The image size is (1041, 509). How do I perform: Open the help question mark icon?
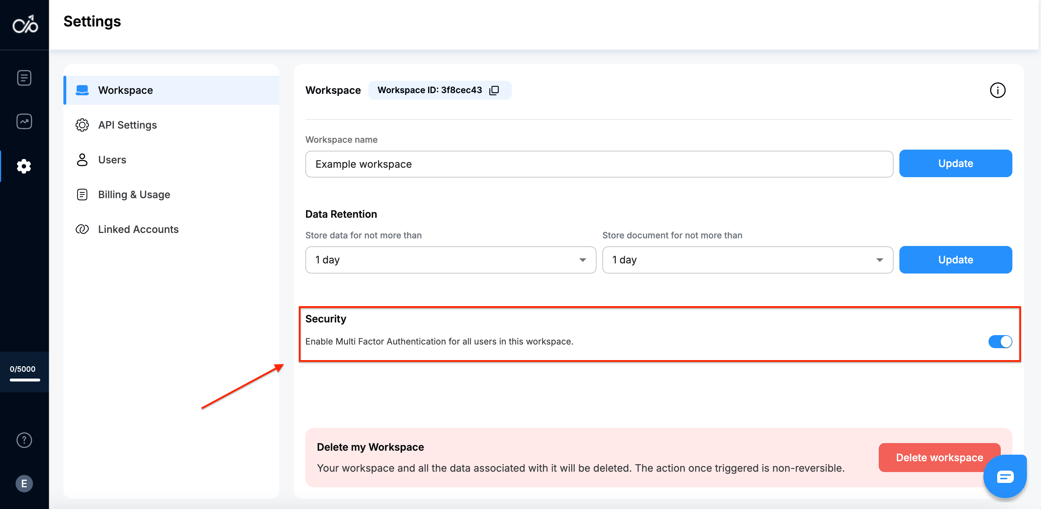click(24, 440)
